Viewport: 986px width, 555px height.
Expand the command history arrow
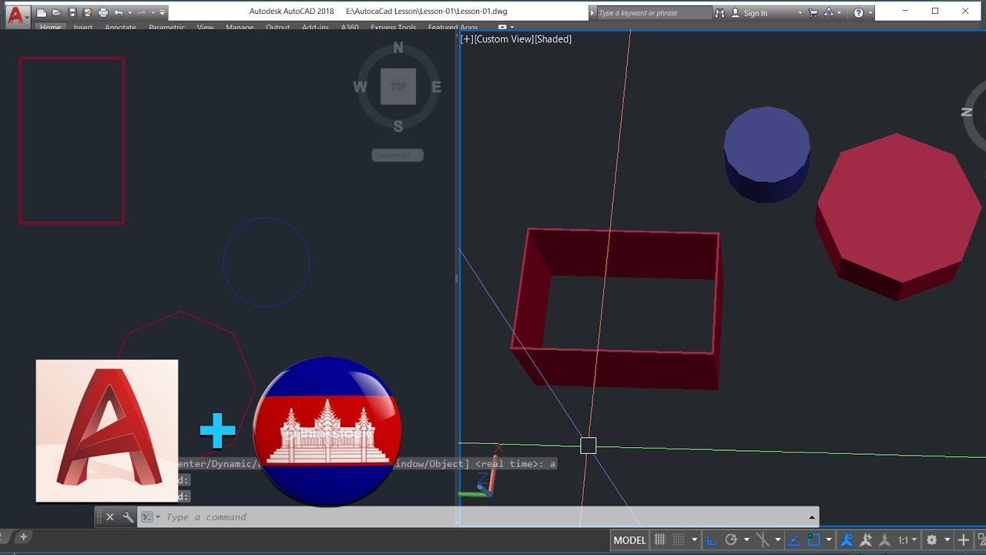[x=813, y=517]
